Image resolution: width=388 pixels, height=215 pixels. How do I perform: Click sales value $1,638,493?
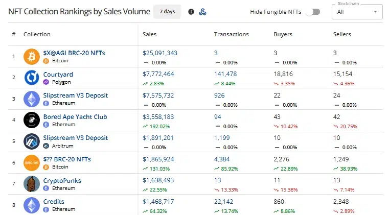(x=158, y=180)
